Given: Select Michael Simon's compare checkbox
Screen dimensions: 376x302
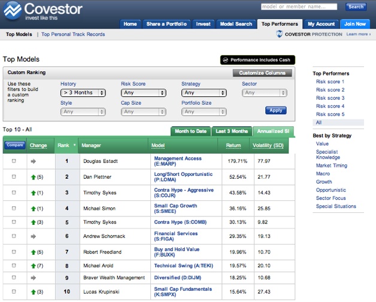Looking at the screenshot, I should coord(14,208).
